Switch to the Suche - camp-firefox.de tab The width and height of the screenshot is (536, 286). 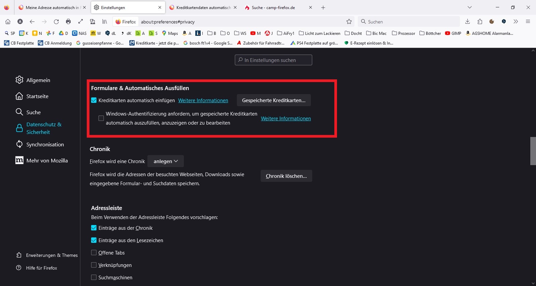coord(273,7)
